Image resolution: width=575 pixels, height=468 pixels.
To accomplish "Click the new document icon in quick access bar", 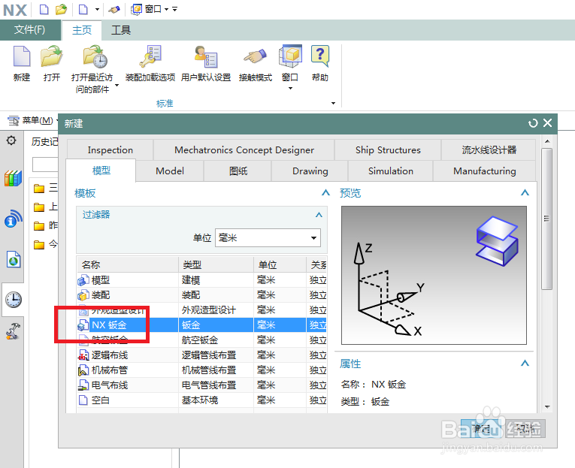I will (x=44, y=9).
